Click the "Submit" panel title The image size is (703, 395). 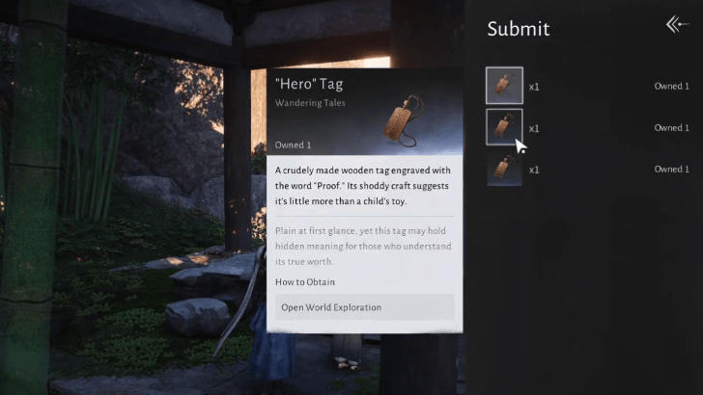519,29
